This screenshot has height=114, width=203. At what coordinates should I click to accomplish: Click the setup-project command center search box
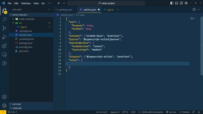click(106, 3)
